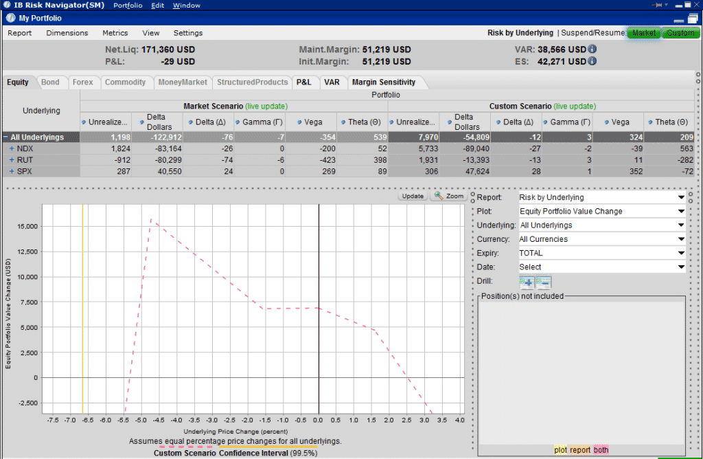Switch to the MoneyMarket tab
Viewport: 703px width, 459px height.
[183, 82]
